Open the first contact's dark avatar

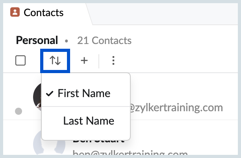coord(37,96)
